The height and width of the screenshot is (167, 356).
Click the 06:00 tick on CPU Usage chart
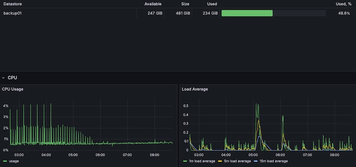click(x=100, y=155)
